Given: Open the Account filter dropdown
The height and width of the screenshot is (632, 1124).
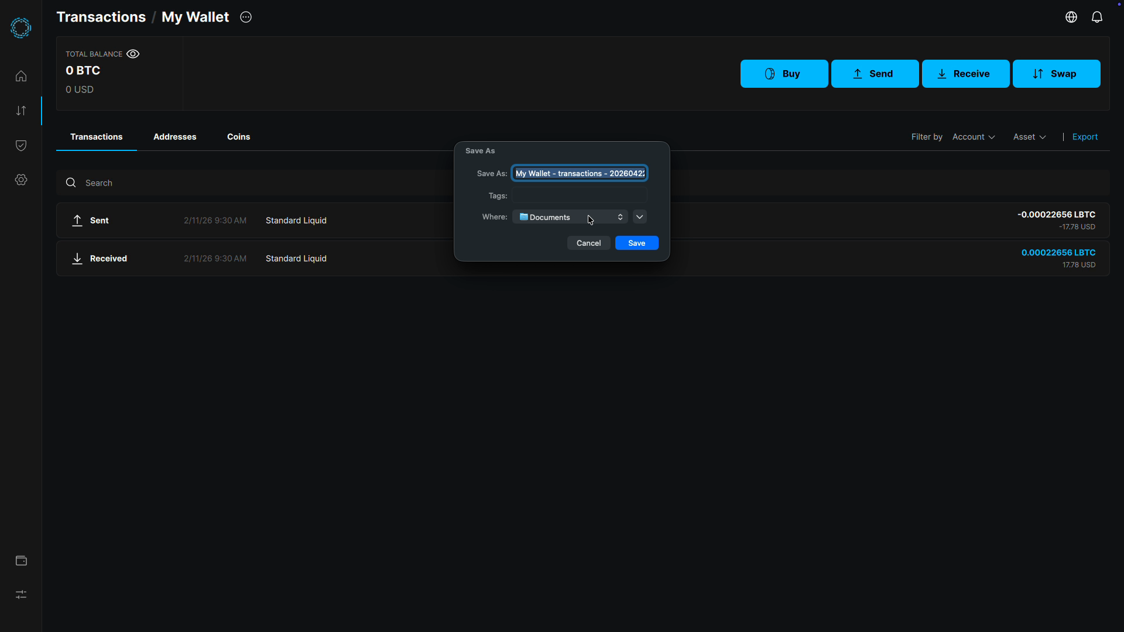Looking at the screenshot, I should pos(974,136).
